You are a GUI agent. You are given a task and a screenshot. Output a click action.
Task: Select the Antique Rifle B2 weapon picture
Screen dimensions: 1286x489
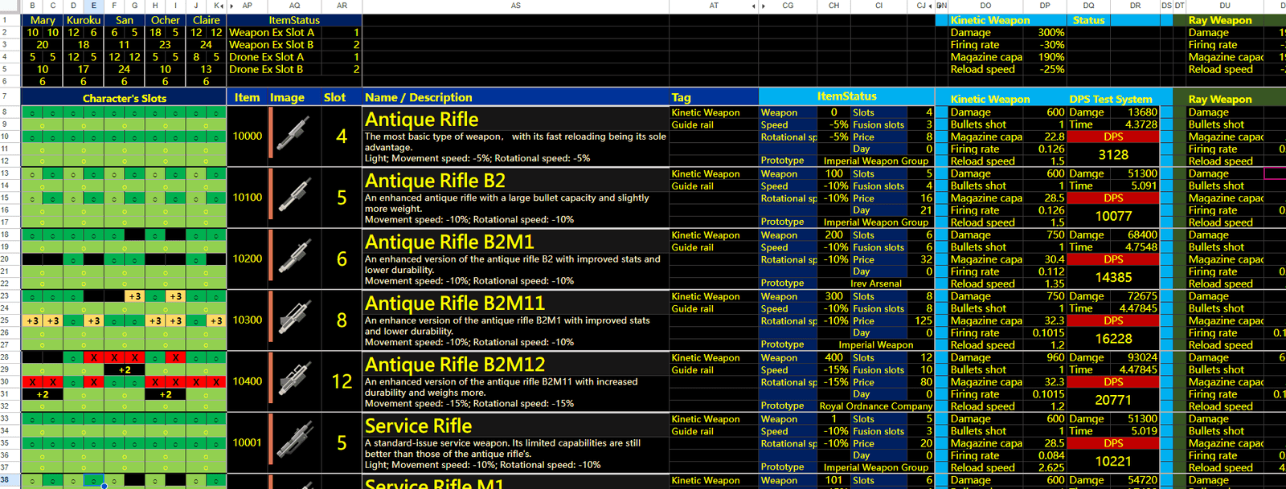click(x=293, y=197)
